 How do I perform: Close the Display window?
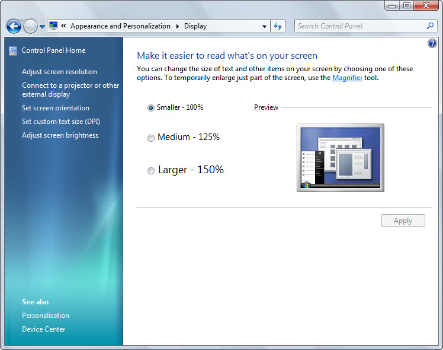[x=426, y=6]
